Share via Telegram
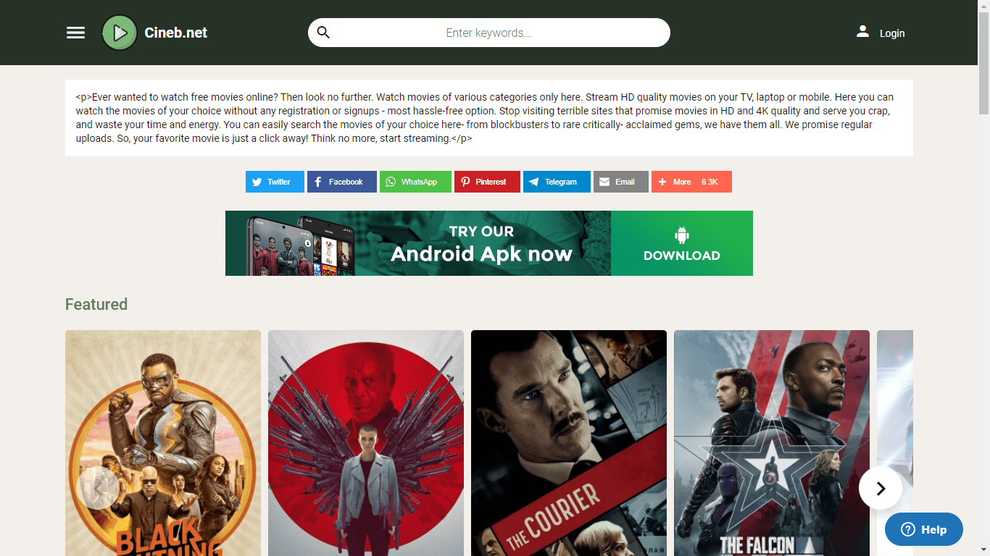Viewport: 990px width, 556px height. (x=557, y=182)
